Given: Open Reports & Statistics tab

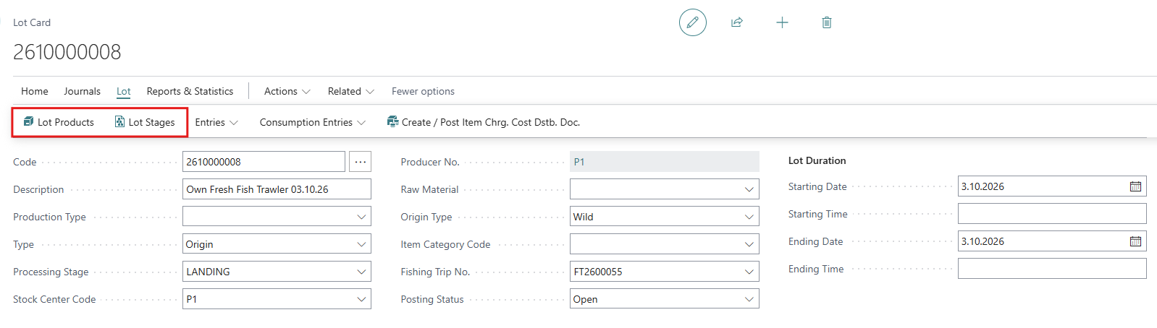Looking at the screenshot, I should pyautogui.click(x=190, y=91).
